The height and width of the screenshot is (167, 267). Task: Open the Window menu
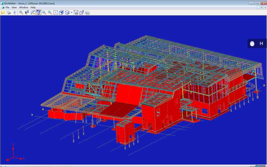23,7
